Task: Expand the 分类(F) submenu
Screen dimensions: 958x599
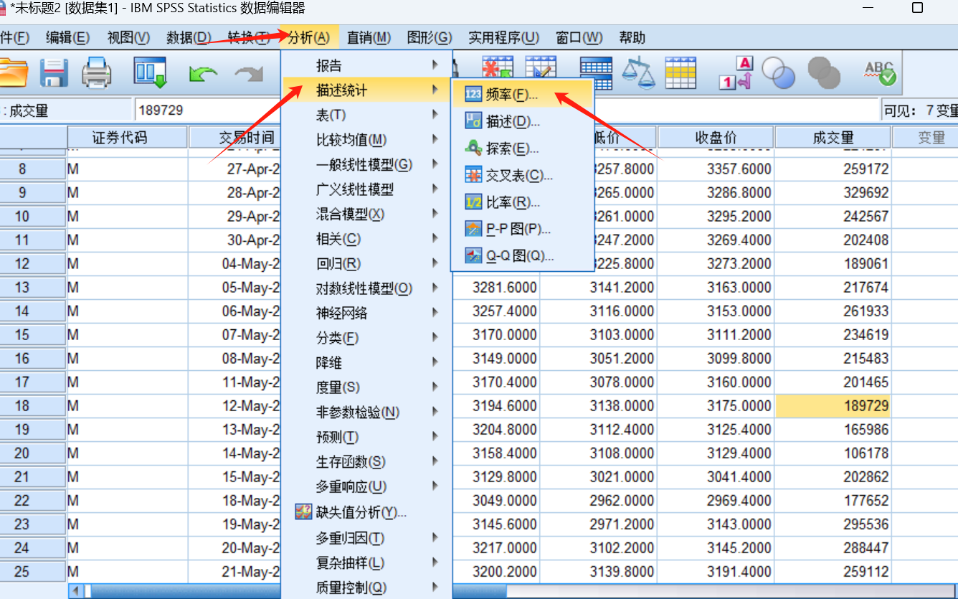Action: tap(366, 338)
